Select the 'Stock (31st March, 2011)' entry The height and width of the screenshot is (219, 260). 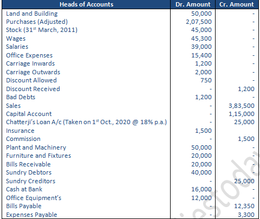coord(42,30)
